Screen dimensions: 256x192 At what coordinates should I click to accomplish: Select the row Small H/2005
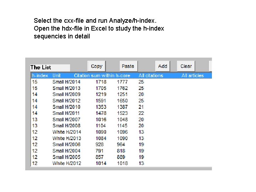click(x=121, y=157)
